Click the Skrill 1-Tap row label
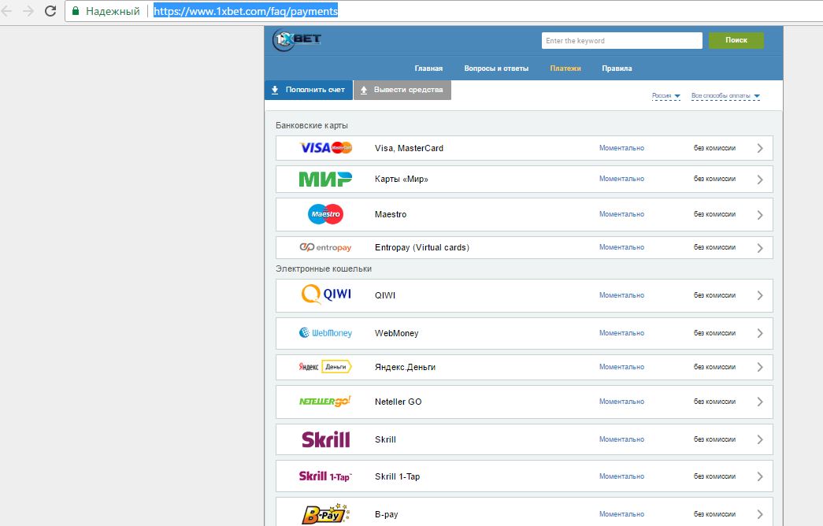 (x=398, y=476)
